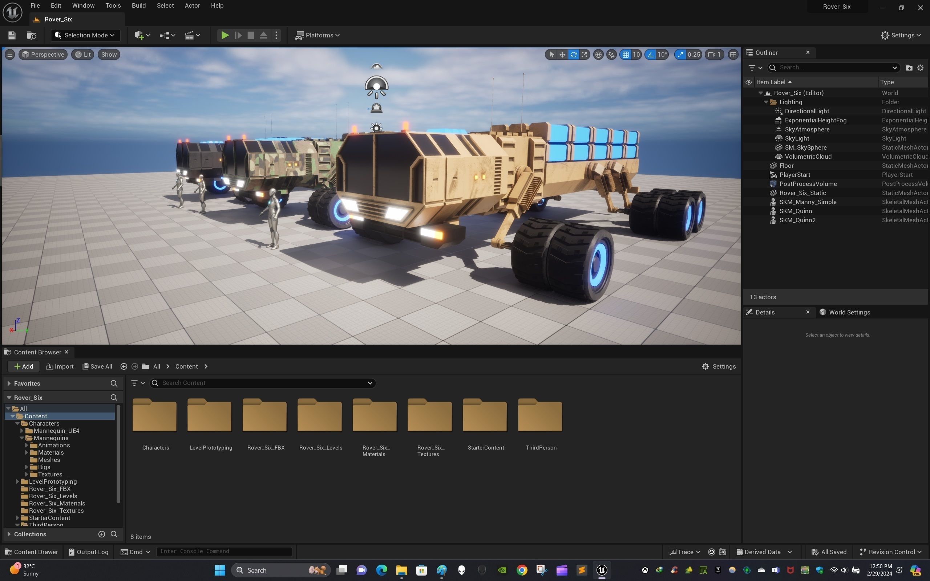
Task: Click viewport layout maximize grid icon
Action: coord(733,54)
